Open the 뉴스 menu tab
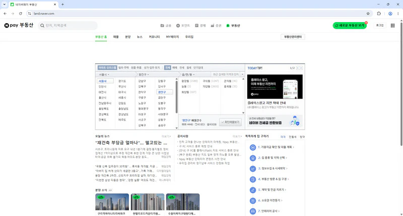This screenshot has width=403, height=216. coord(140,37)
